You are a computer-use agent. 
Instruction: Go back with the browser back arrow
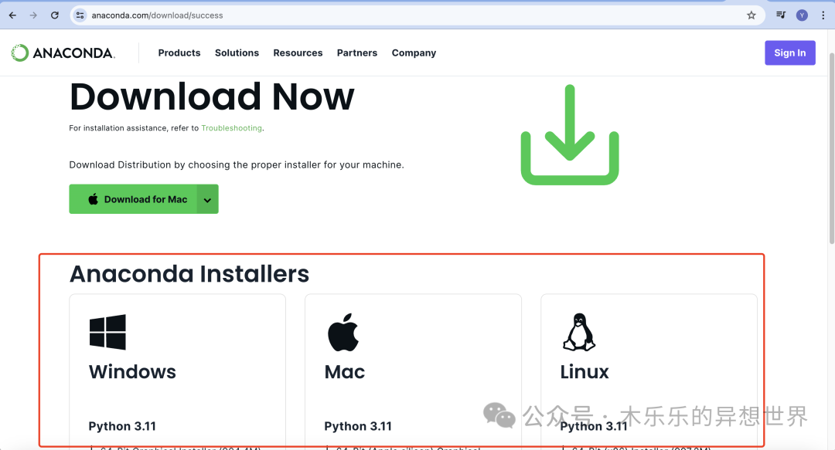tap(13, 15)
